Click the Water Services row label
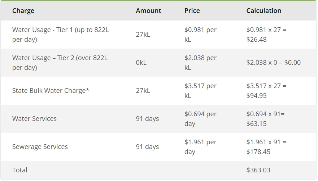318x181 pixels. (x=34, y=119)
